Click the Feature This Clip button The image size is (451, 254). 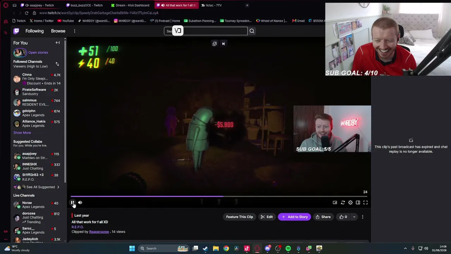click(x=240, y=217)
